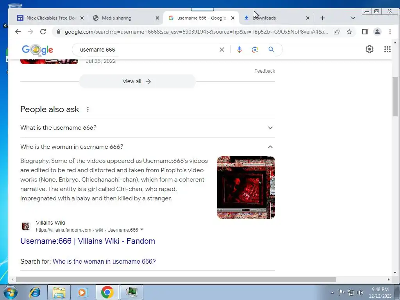Close the Nick Clickables tab

pyautogui.click(x=82, y=18)
